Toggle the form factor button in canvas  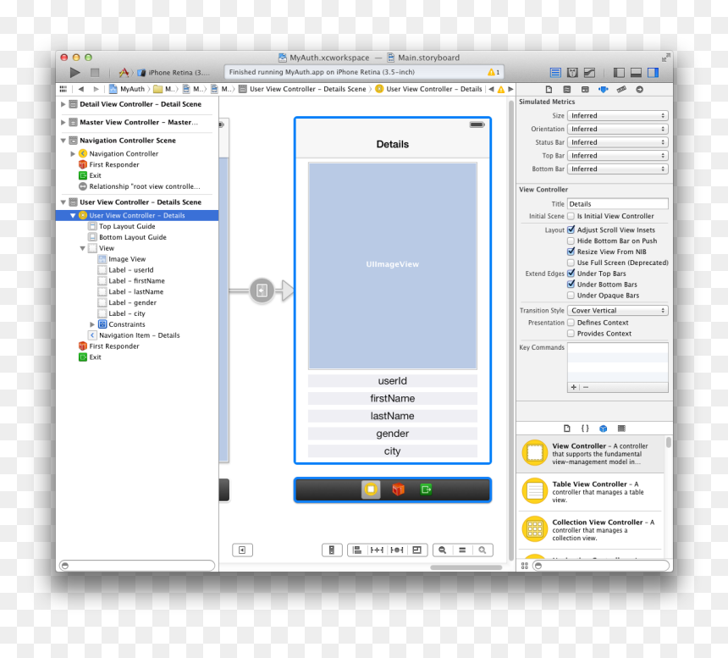(332, 550)
